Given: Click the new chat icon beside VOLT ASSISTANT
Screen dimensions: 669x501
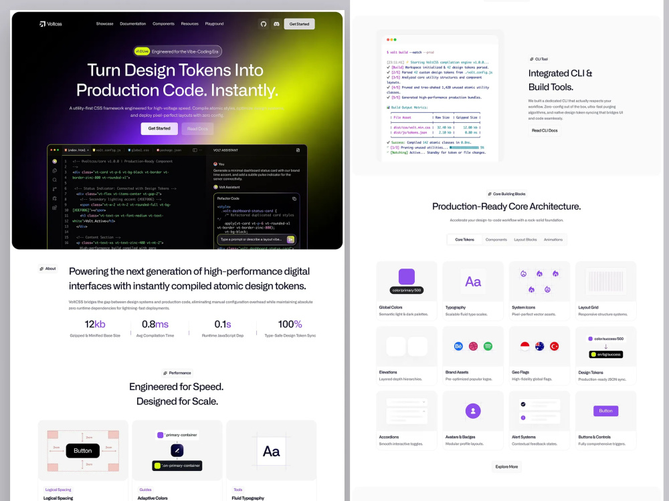Looking at the screenshot, I should (x=298, y=150).
